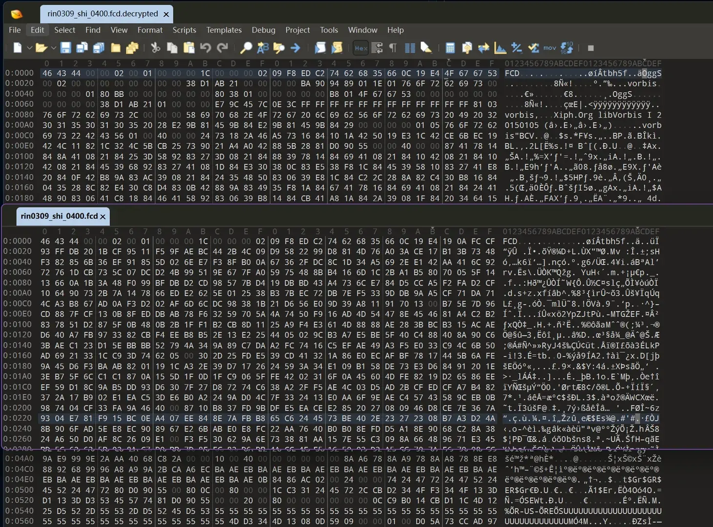Click the Open file folder icon
The image size is (713, 527).
[41, 48]
